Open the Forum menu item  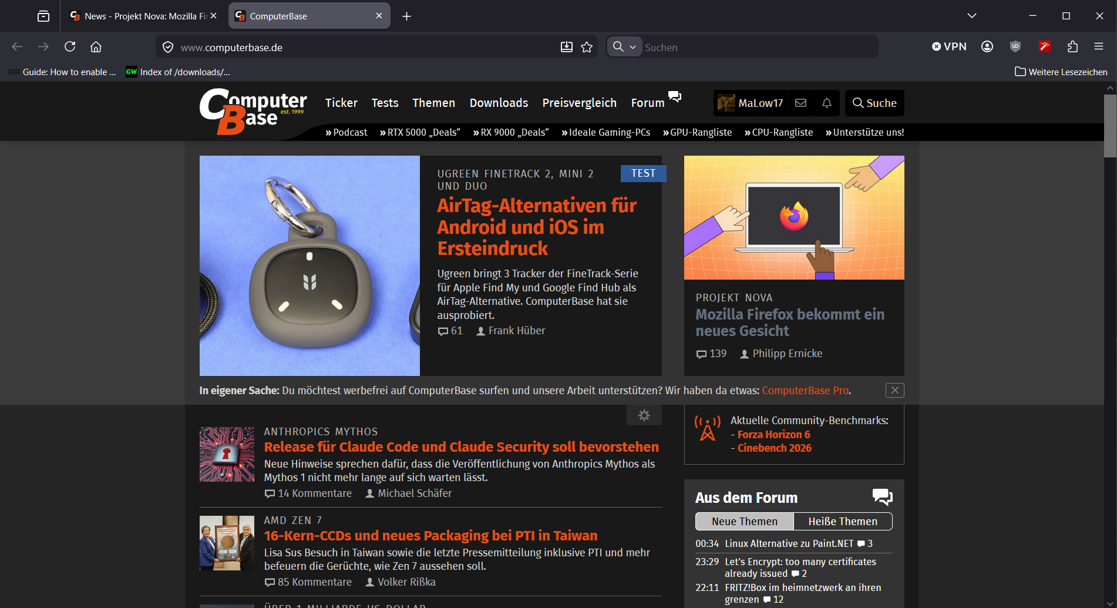click(648, 103)
